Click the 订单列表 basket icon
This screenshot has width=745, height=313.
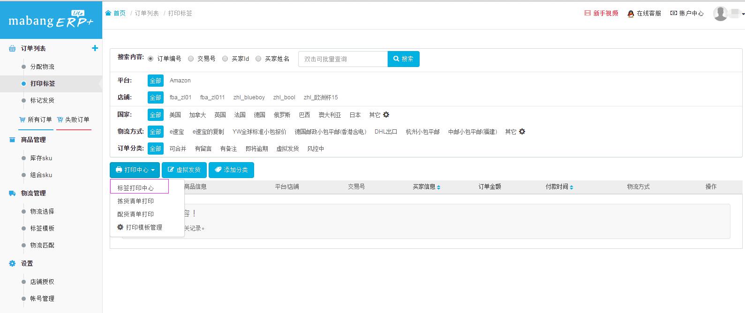(13, 48)
